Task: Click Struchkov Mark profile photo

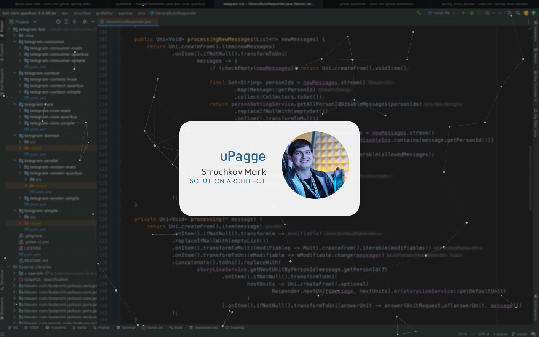Action: pyautogui.click(x=315, y=165)
